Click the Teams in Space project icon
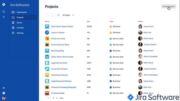 (47, 33)
